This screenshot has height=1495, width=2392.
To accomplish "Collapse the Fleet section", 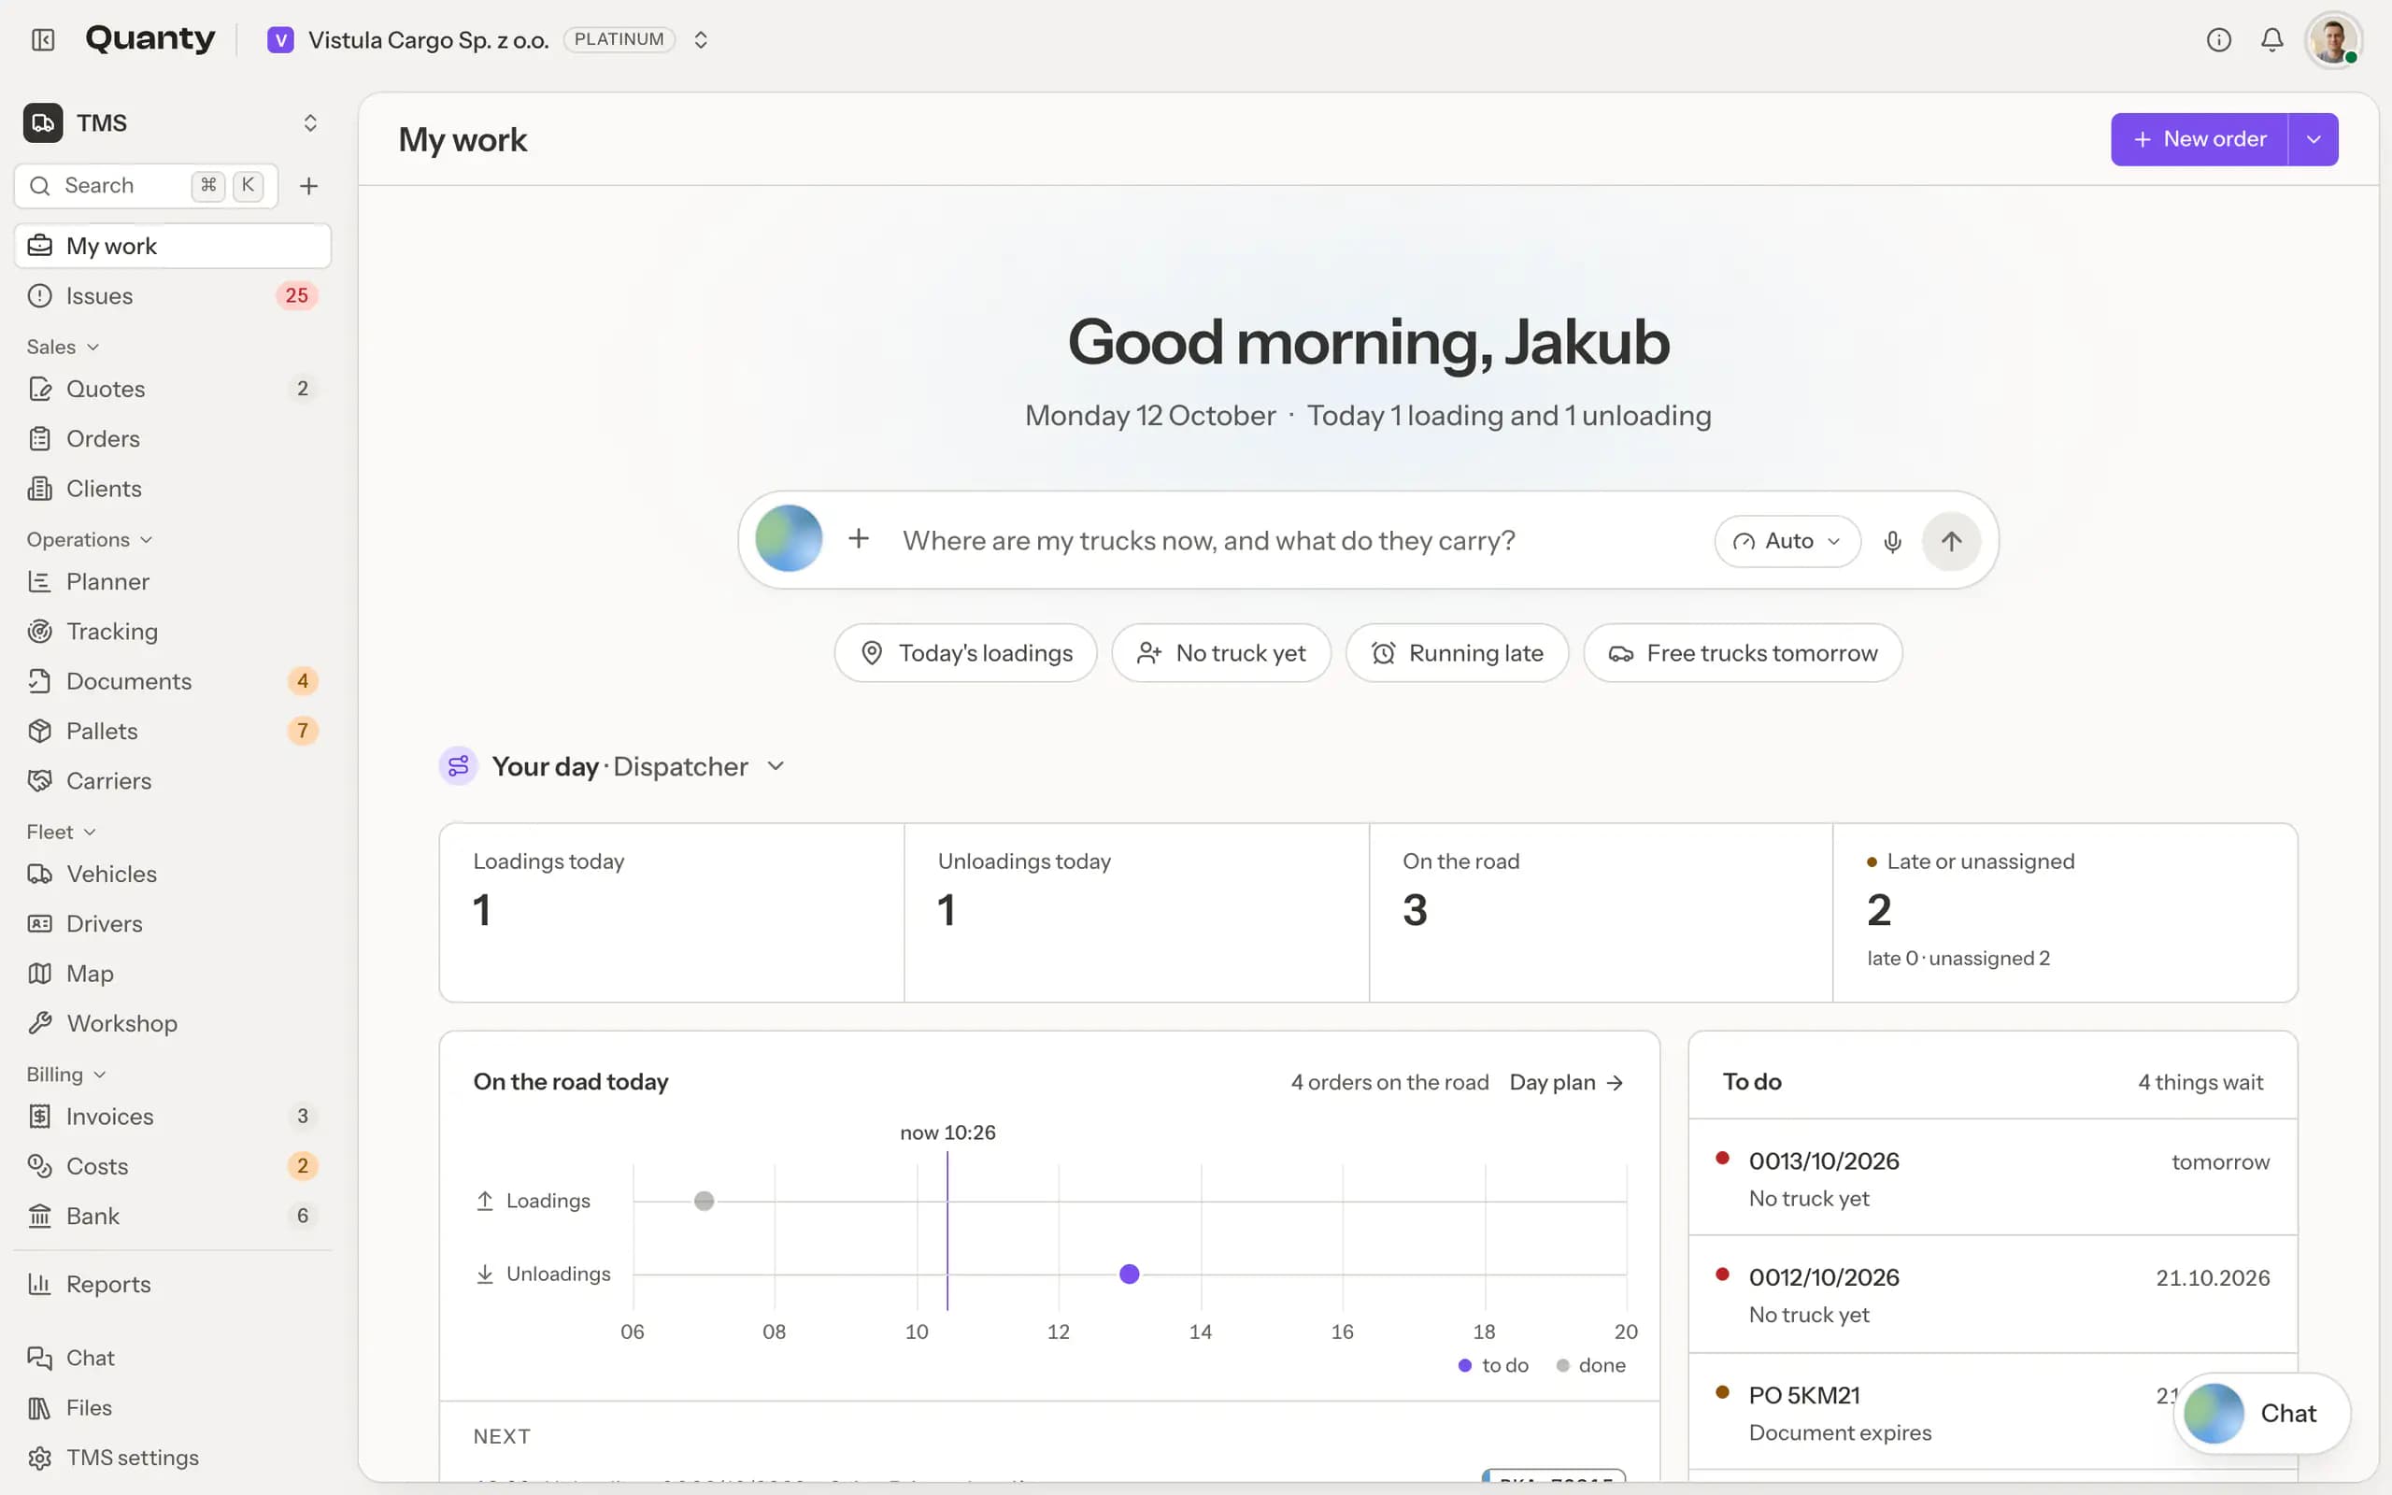I will 62,833.
